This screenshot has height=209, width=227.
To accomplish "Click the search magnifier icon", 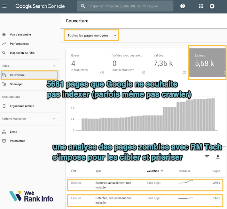I will [x=83, y=6].
